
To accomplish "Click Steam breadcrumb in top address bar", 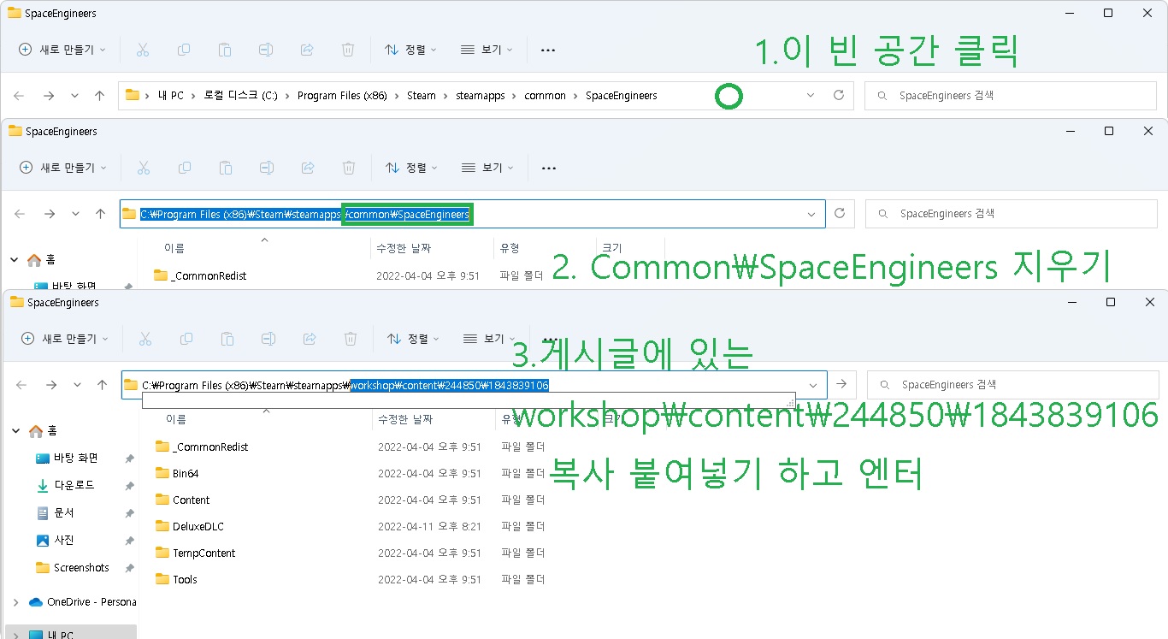I will [x=422, y=96].
